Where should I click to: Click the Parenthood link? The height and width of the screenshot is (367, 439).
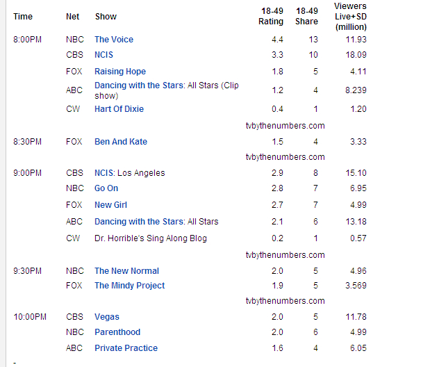pos(117,332)
